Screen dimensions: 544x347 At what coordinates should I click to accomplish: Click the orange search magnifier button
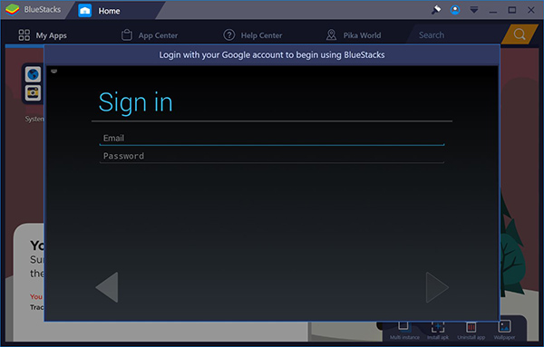point(520,34)
